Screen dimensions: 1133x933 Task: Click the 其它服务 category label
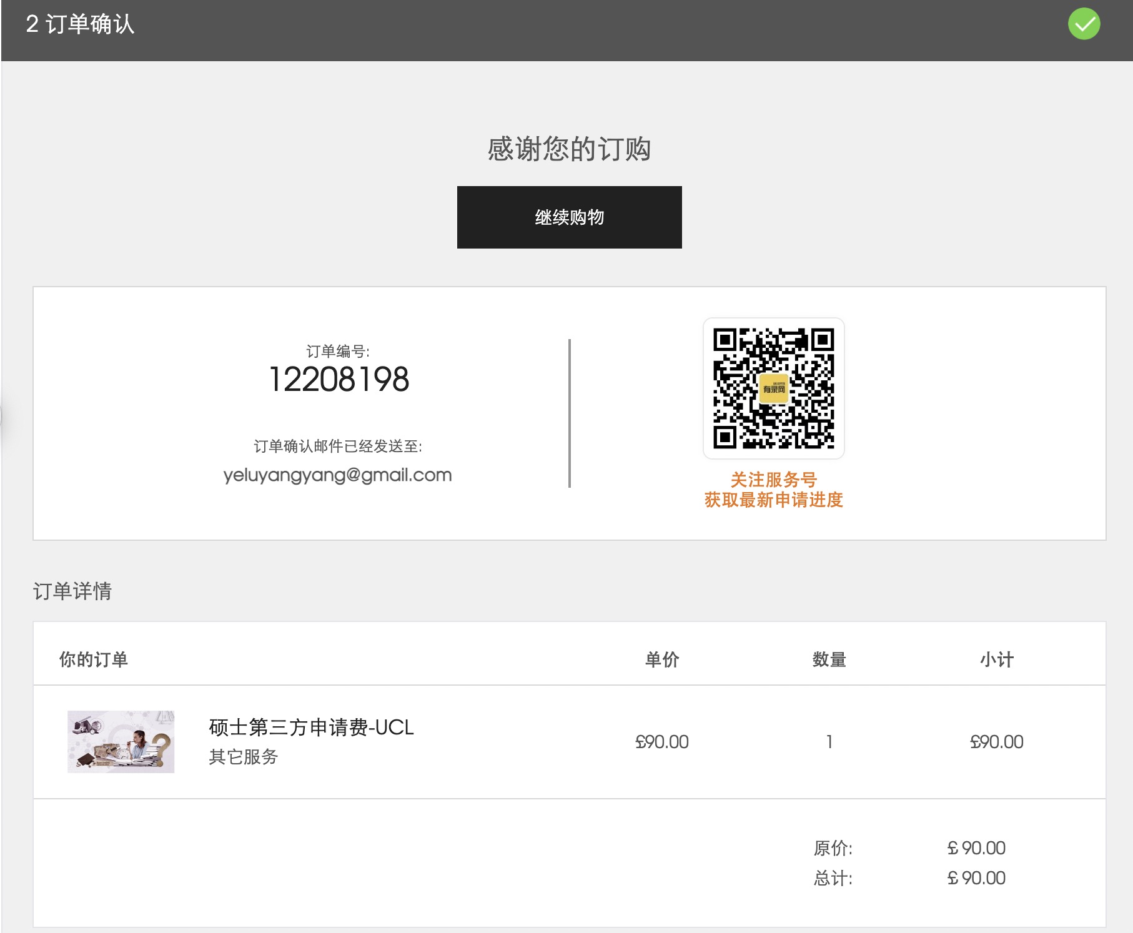coord(243,757)
